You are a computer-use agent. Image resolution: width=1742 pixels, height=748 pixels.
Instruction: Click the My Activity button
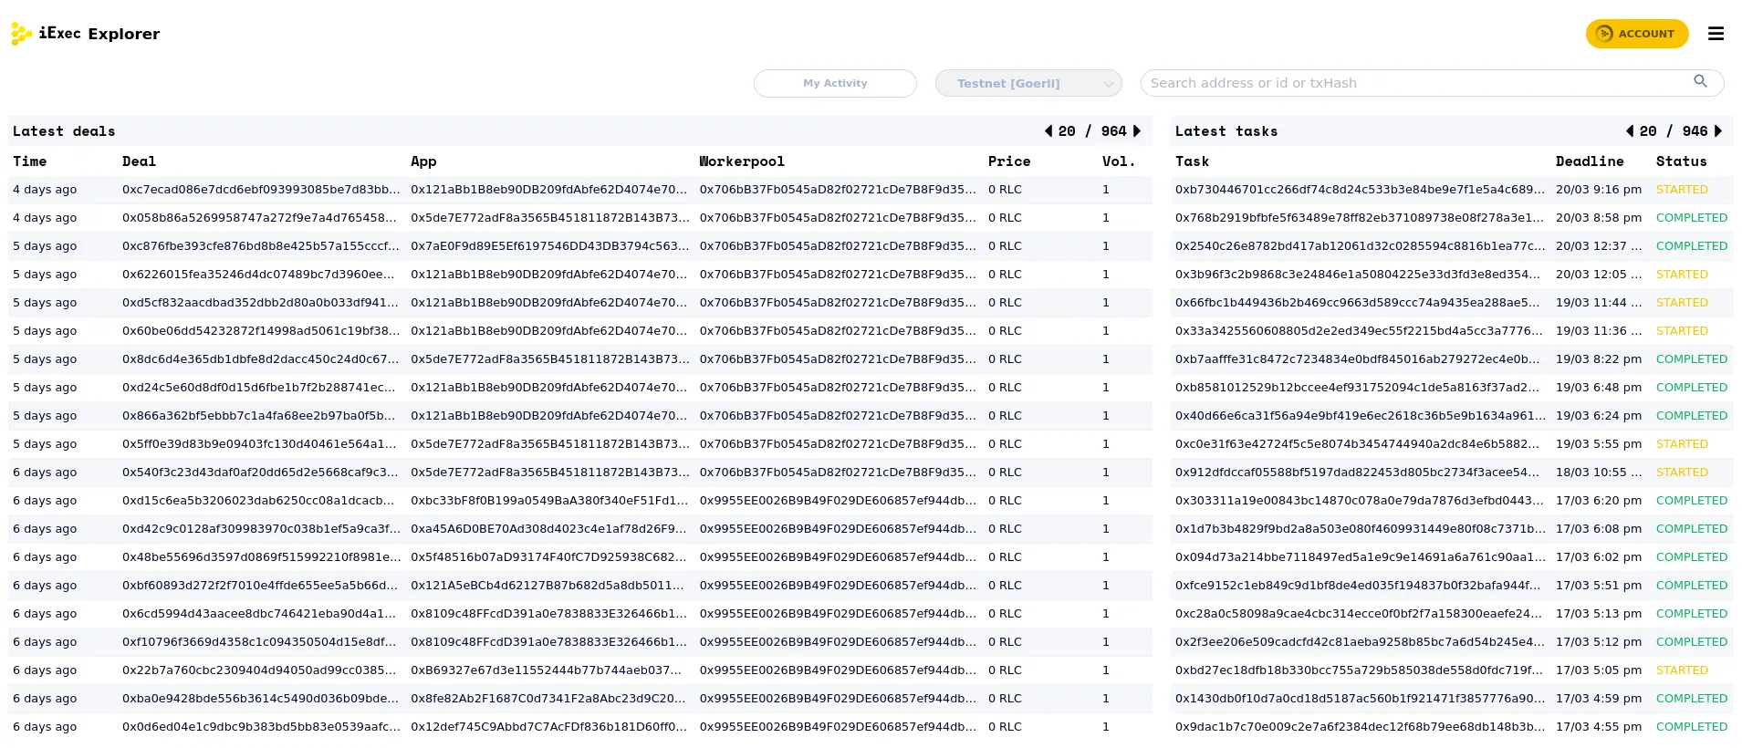point(835,83)
